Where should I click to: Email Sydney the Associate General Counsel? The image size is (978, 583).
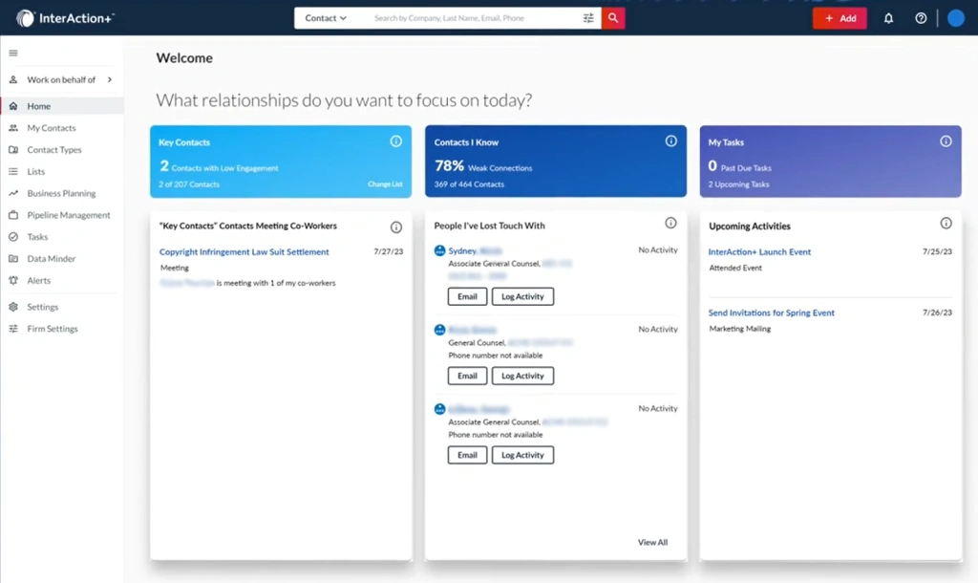point(467,296)
